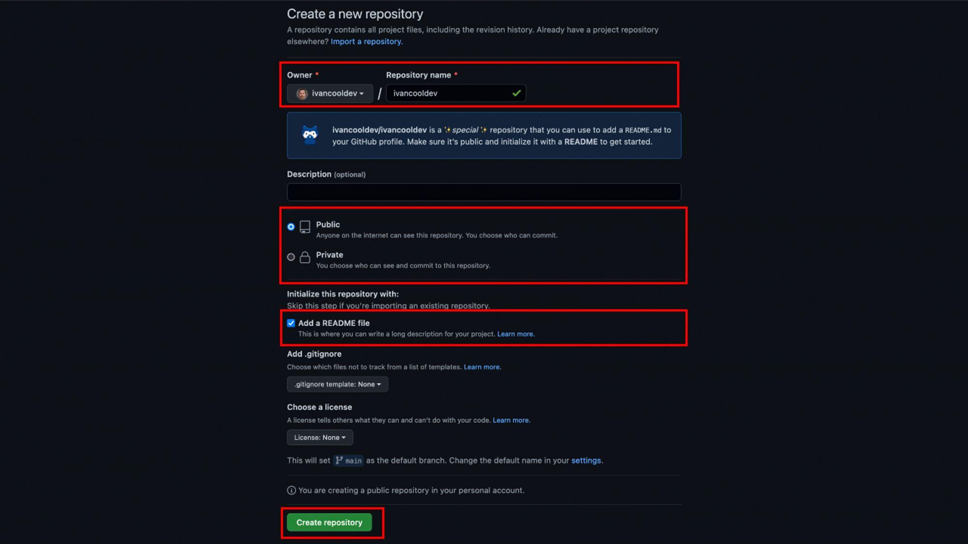
Task: Click the Learn more link for README
Action: point(514,334)
